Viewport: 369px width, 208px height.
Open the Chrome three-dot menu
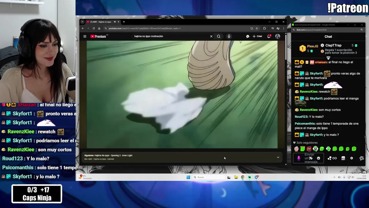(x=283, y=28)
